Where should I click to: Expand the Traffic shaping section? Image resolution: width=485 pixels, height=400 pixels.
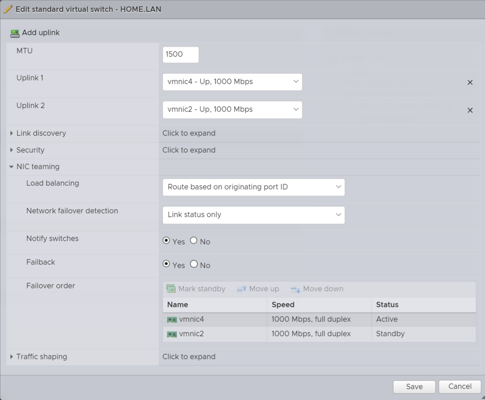pyautogui.click(x=12, y=356)
